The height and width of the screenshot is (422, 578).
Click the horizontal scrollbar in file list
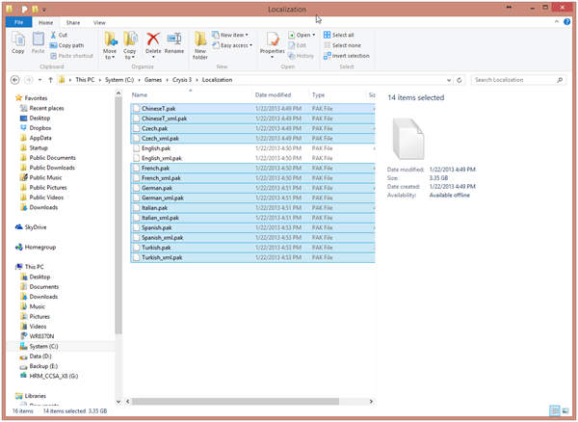tap(235, 401)
